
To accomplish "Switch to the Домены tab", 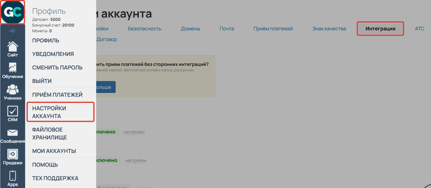I will click(190, 29).
